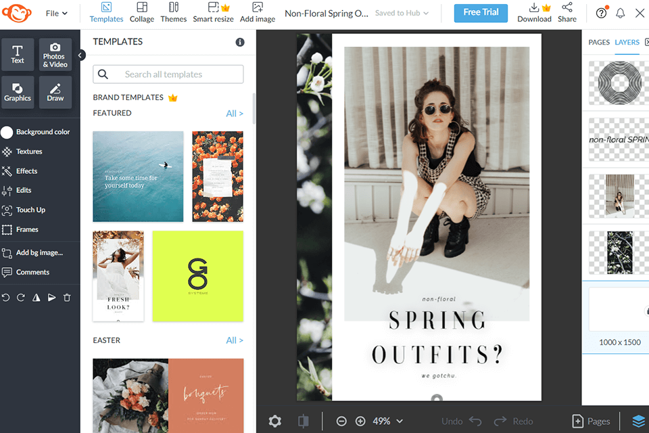
Task: Open the Pages button at bottom
Action: click(591, 421)
